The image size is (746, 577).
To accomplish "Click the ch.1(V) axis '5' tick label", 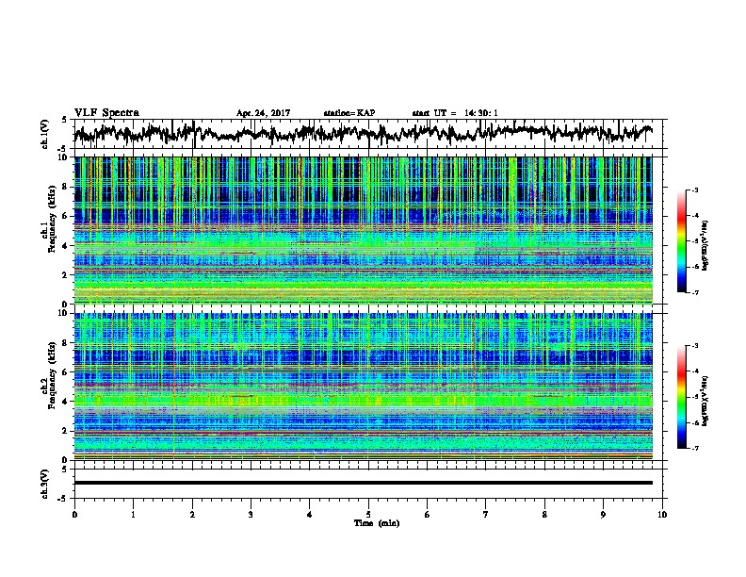I will (x=64, y=121).
